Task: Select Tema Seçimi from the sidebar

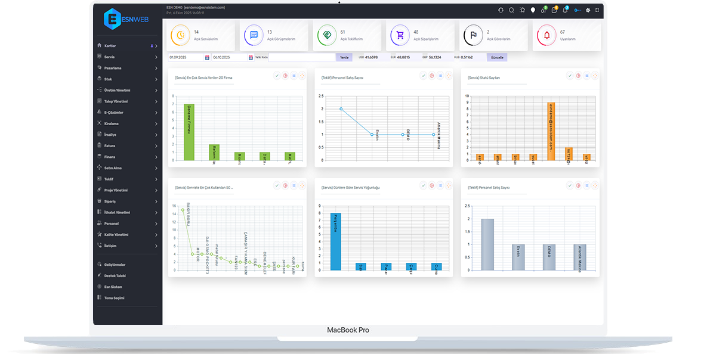Action: tap(114, 298)
